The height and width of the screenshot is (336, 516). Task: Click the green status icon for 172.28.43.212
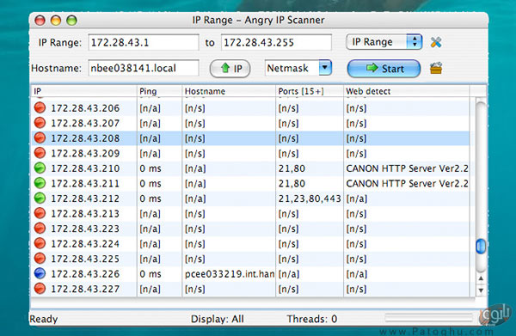pyautogui.click(x=40, y=199)
